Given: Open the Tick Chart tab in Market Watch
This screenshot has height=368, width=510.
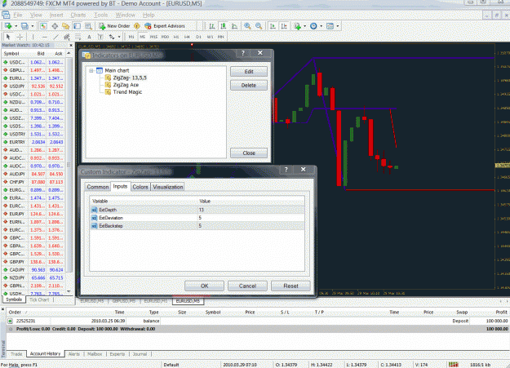Looking at the screenshot, I should point(39,299).
